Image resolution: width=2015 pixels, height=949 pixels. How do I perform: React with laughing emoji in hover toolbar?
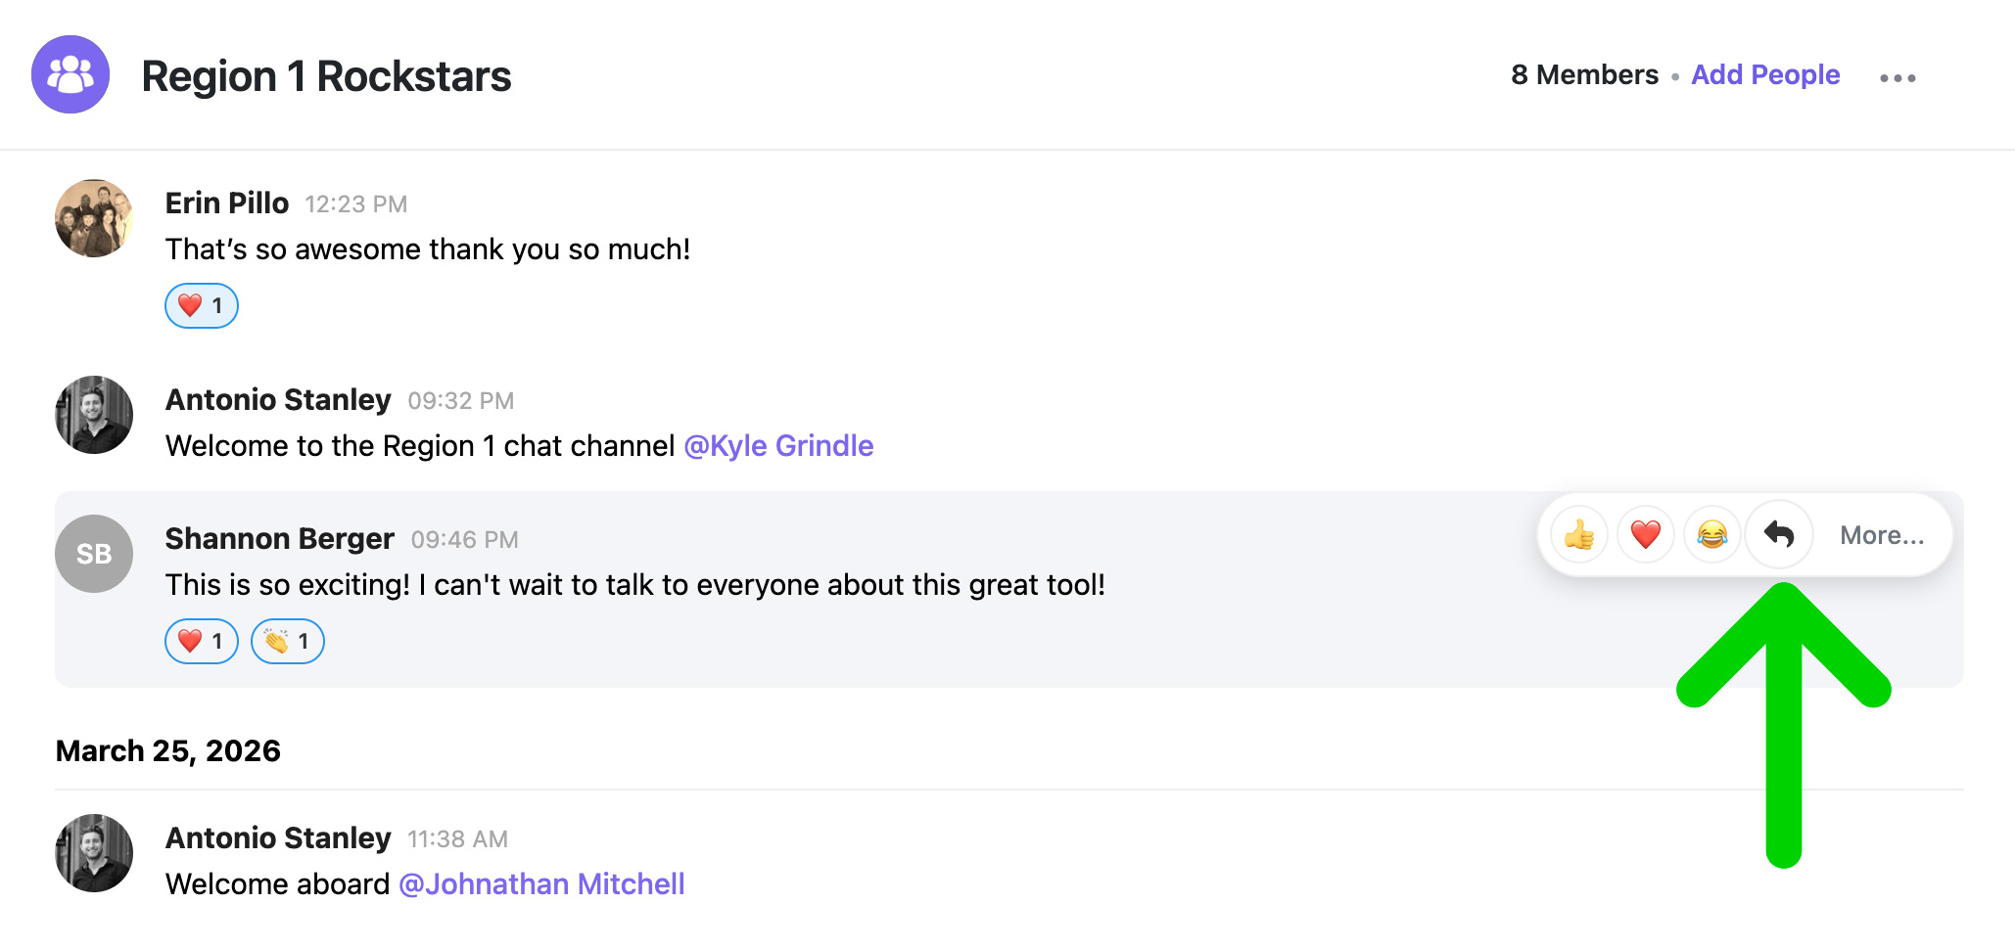point(1712,535)
